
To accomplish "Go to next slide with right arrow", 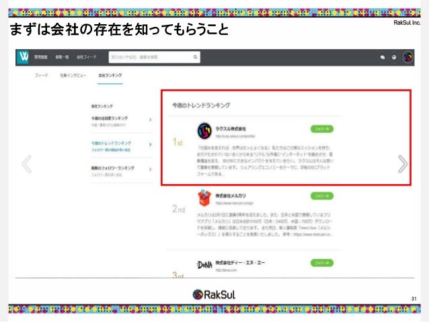I will coord(403,164).
